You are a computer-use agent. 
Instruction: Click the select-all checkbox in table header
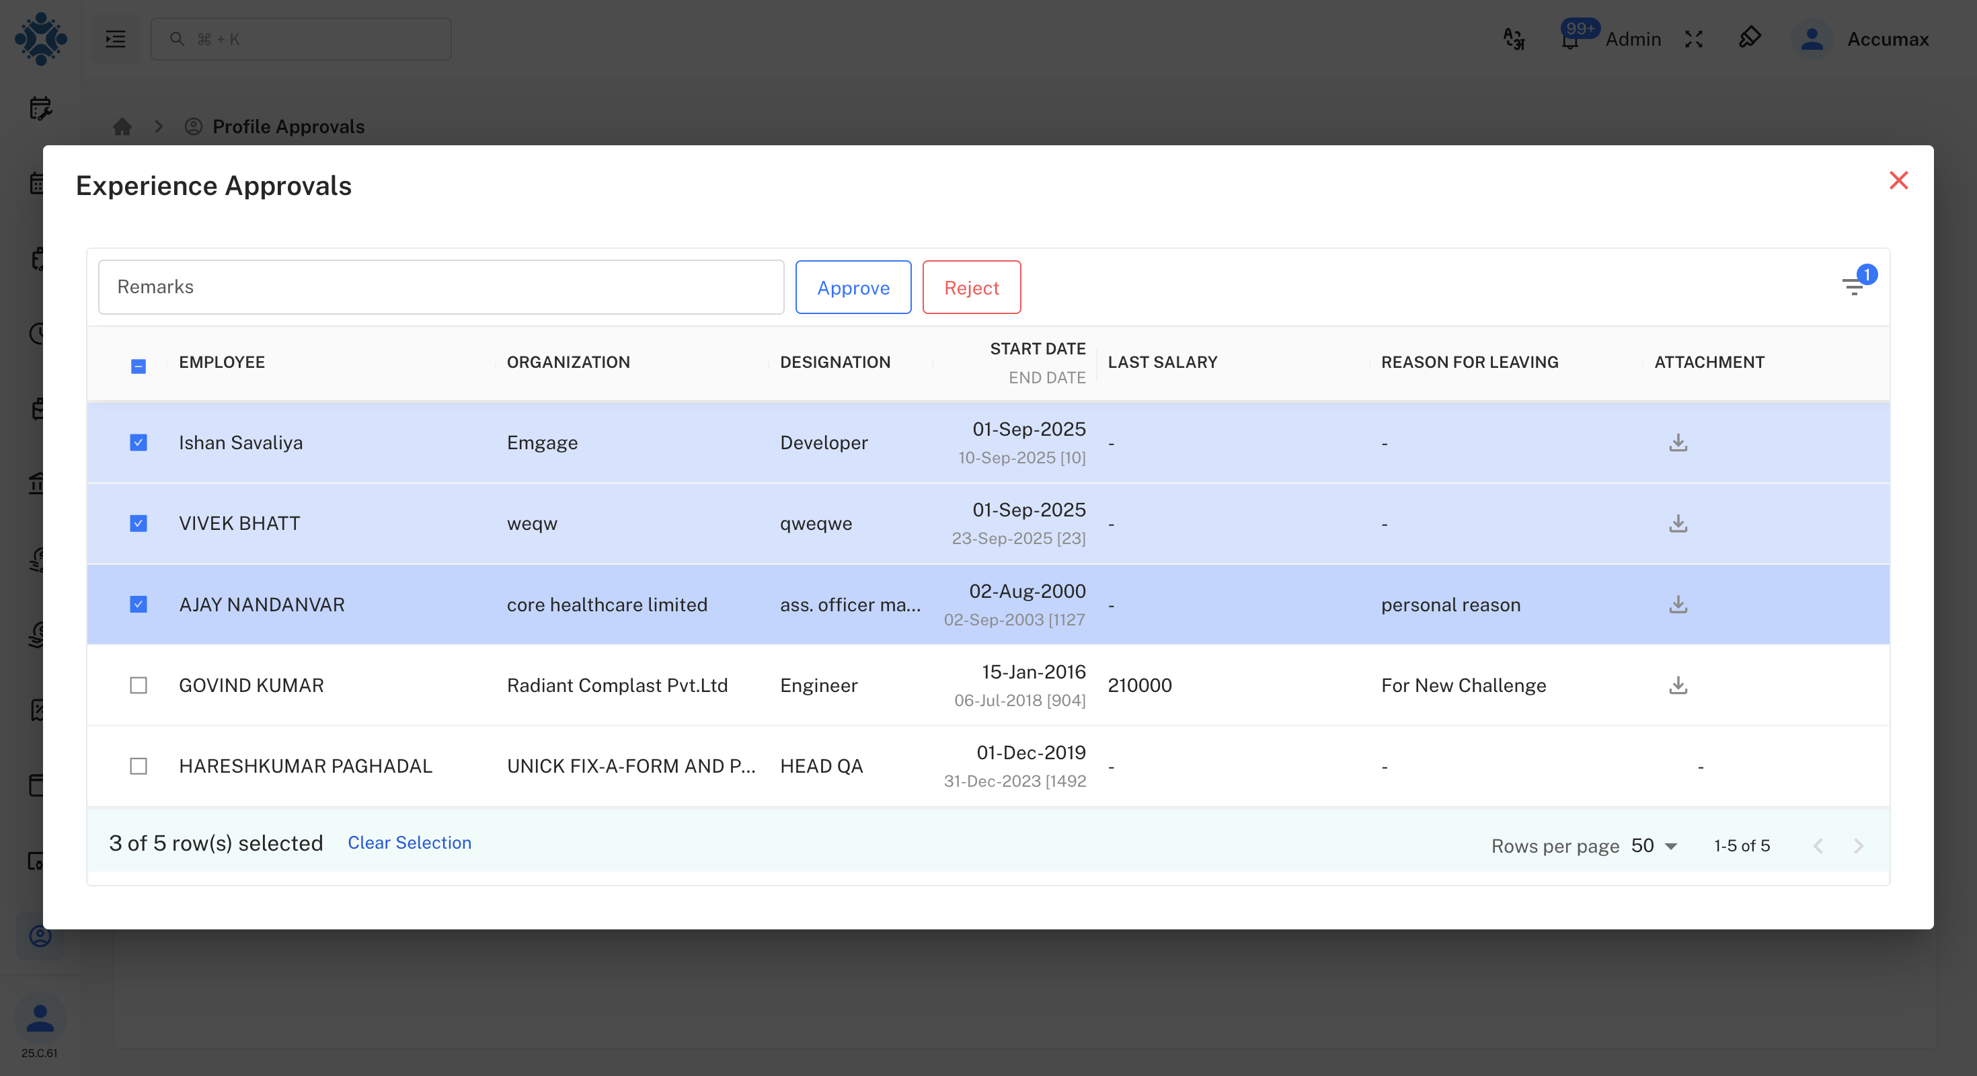(138, 367)
